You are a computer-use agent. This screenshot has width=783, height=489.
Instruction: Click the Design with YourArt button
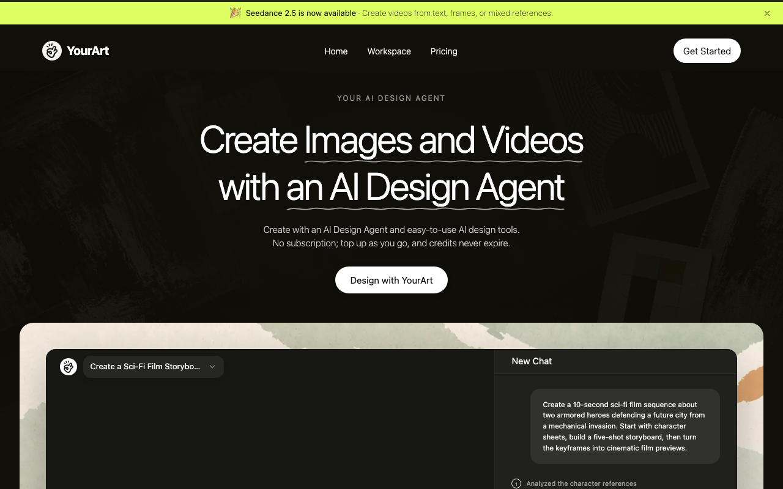coord(391,280)
